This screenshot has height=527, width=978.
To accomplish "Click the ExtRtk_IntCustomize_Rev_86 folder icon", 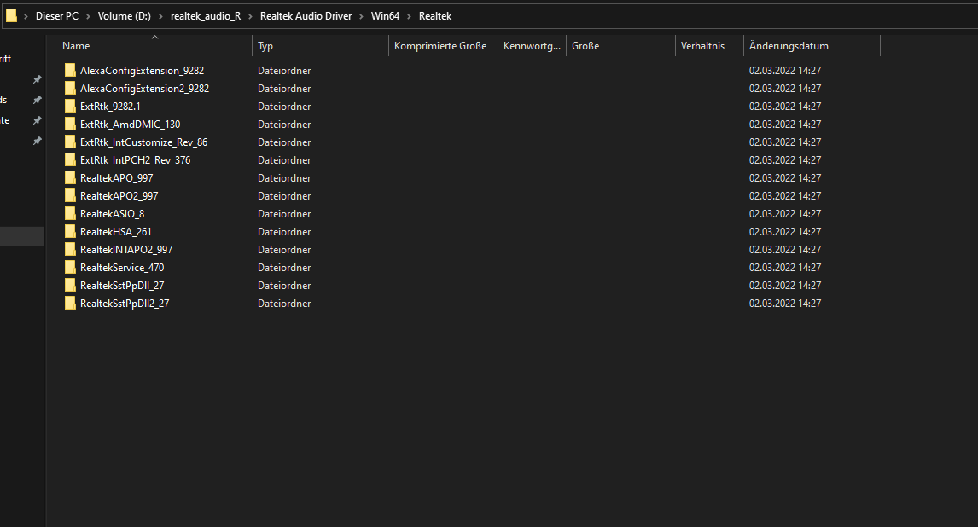I will pos(70,142).
